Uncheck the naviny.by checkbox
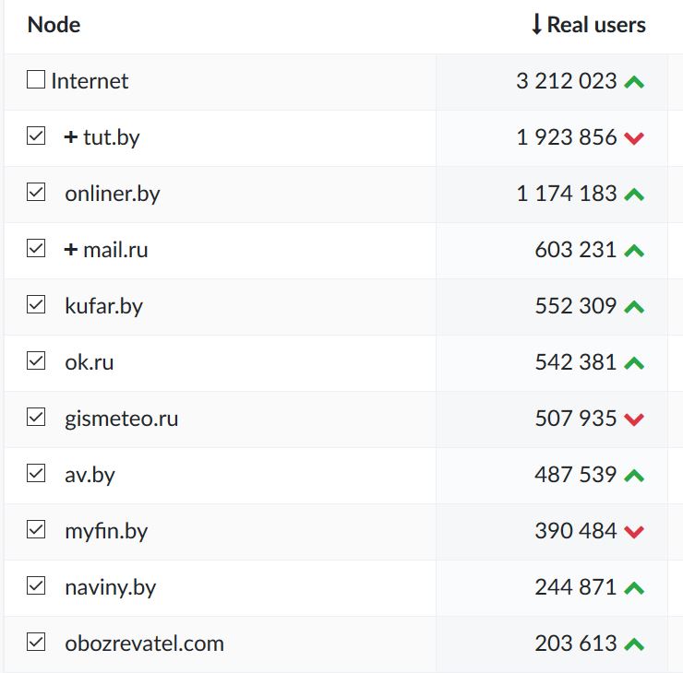 [x=36, y=586]
